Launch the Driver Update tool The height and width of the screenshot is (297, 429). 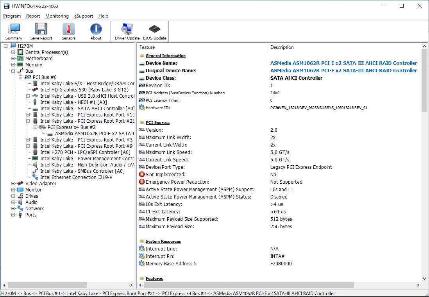127,32
